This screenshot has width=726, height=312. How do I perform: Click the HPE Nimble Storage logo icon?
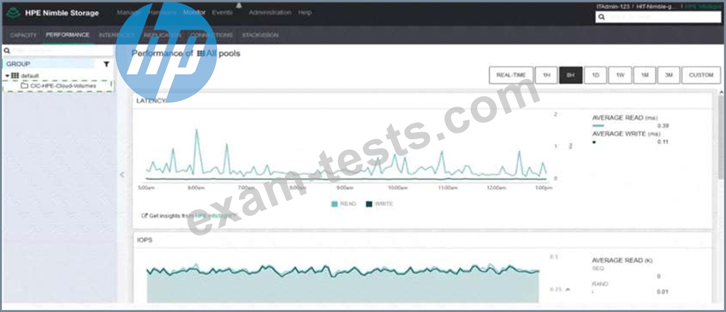[13, 13]
